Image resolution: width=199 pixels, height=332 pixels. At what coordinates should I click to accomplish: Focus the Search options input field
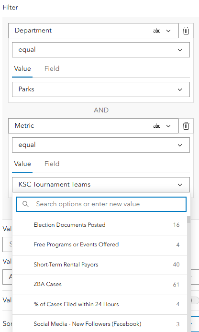[x=101, y=204]
